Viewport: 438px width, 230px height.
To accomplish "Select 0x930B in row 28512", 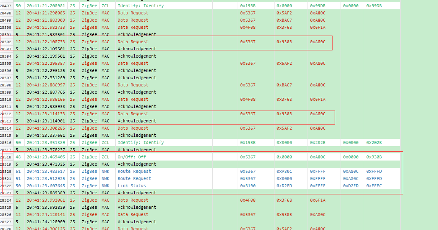I will point(284,114).
